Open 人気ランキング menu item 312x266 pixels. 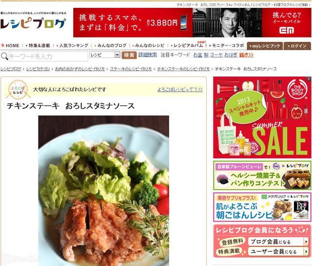pos(74,45)
